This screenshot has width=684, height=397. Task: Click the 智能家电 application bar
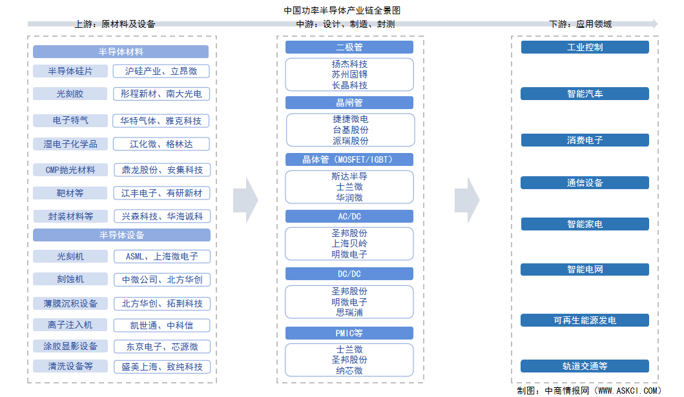tap(585, 225)
